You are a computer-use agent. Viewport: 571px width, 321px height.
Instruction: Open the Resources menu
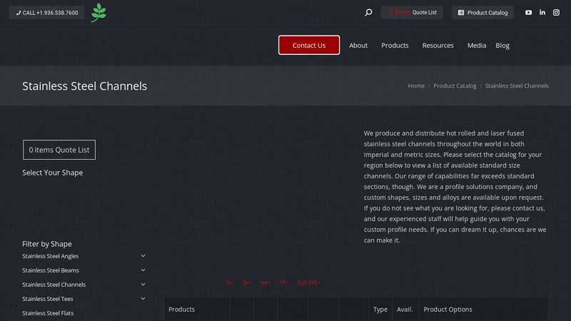438,45
